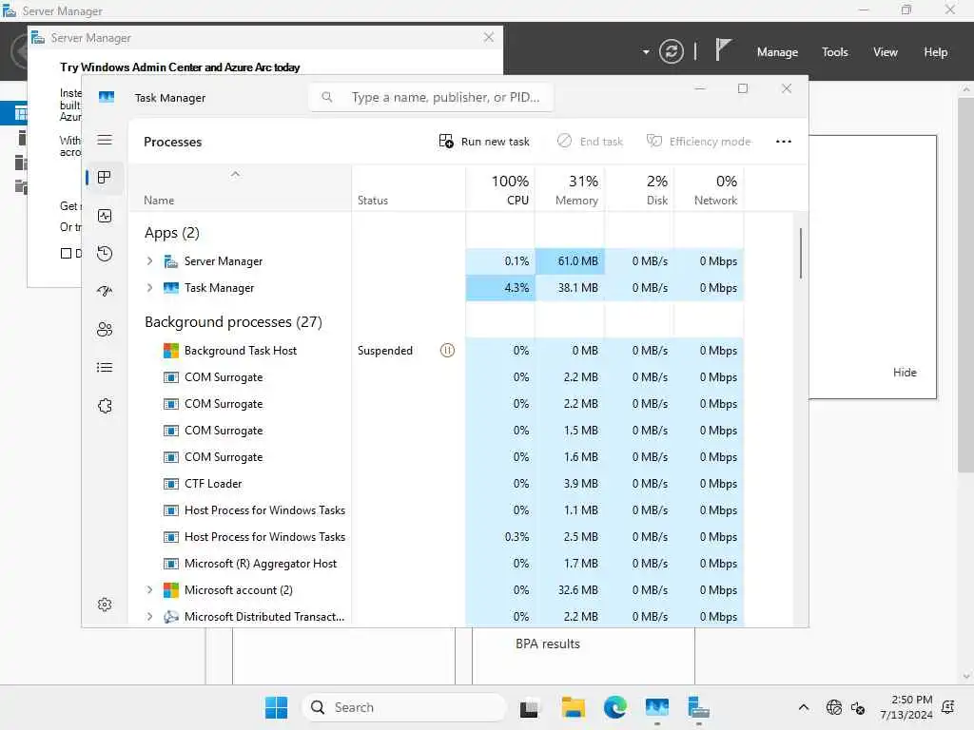
Task: Open the BPA results link
Action: pos(547,644)
